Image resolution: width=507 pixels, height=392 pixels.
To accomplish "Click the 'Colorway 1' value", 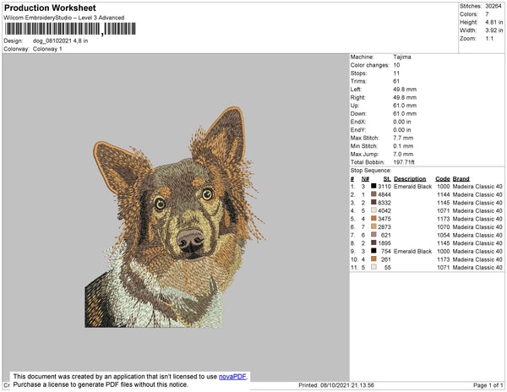I will pos(47,49).
